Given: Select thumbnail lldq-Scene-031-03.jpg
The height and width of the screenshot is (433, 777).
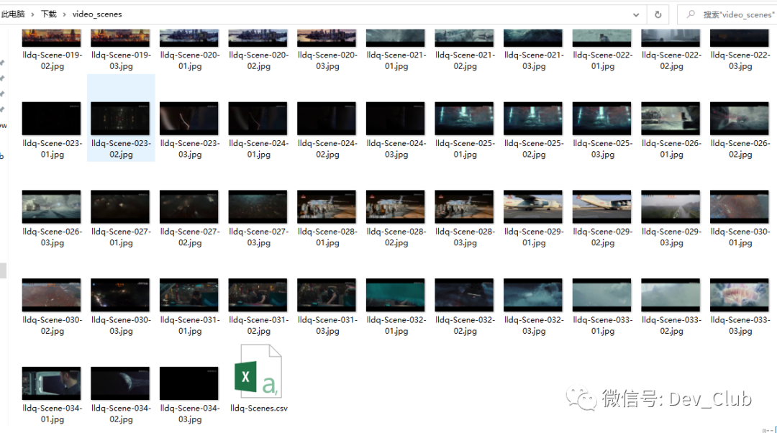Looking at the screenshot, I should (x=327, y=295).
